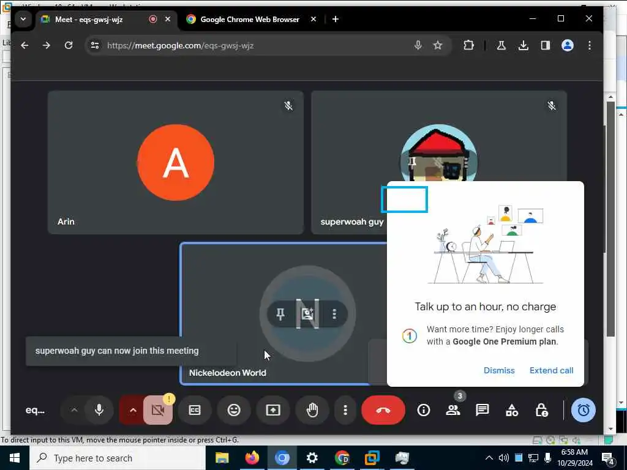This screenshot has width=627, height=470.
Task: Toggle closed captions button
Action: [195, 410]
